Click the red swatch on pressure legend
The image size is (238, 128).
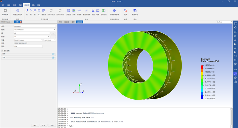point(202,67)
